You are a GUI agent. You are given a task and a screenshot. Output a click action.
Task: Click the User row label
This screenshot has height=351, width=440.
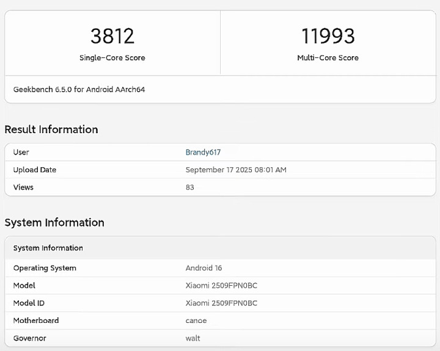[21, 152]
